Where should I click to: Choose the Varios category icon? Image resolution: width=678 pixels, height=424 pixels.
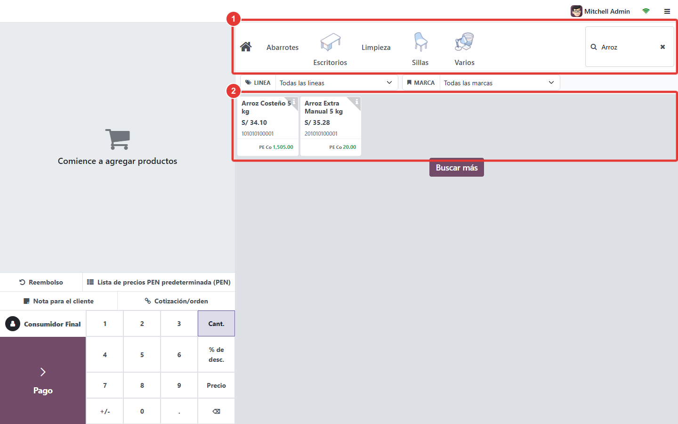pyautogui.click(x=464, y=42)
